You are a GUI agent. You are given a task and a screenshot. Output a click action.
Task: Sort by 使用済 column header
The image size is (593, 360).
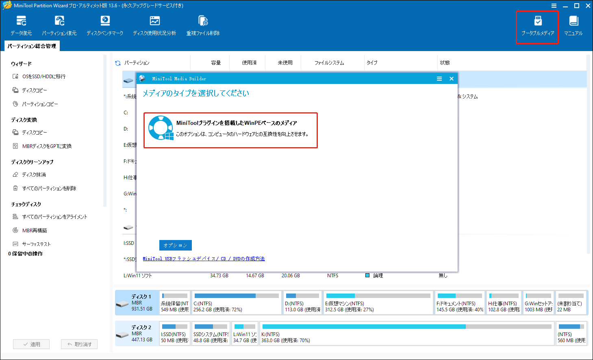[x=249, y=63]
